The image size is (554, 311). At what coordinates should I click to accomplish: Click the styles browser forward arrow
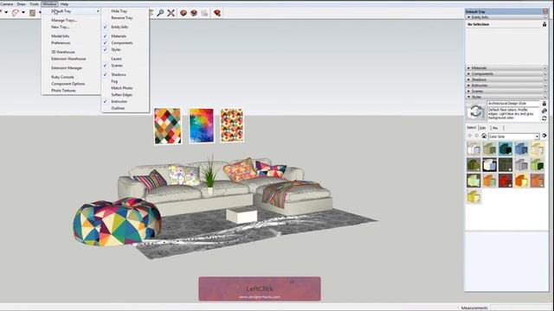477,136
